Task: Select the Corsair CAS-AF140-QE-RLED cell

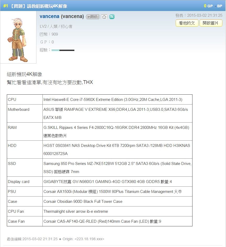Action: click(x=117, y=221)
